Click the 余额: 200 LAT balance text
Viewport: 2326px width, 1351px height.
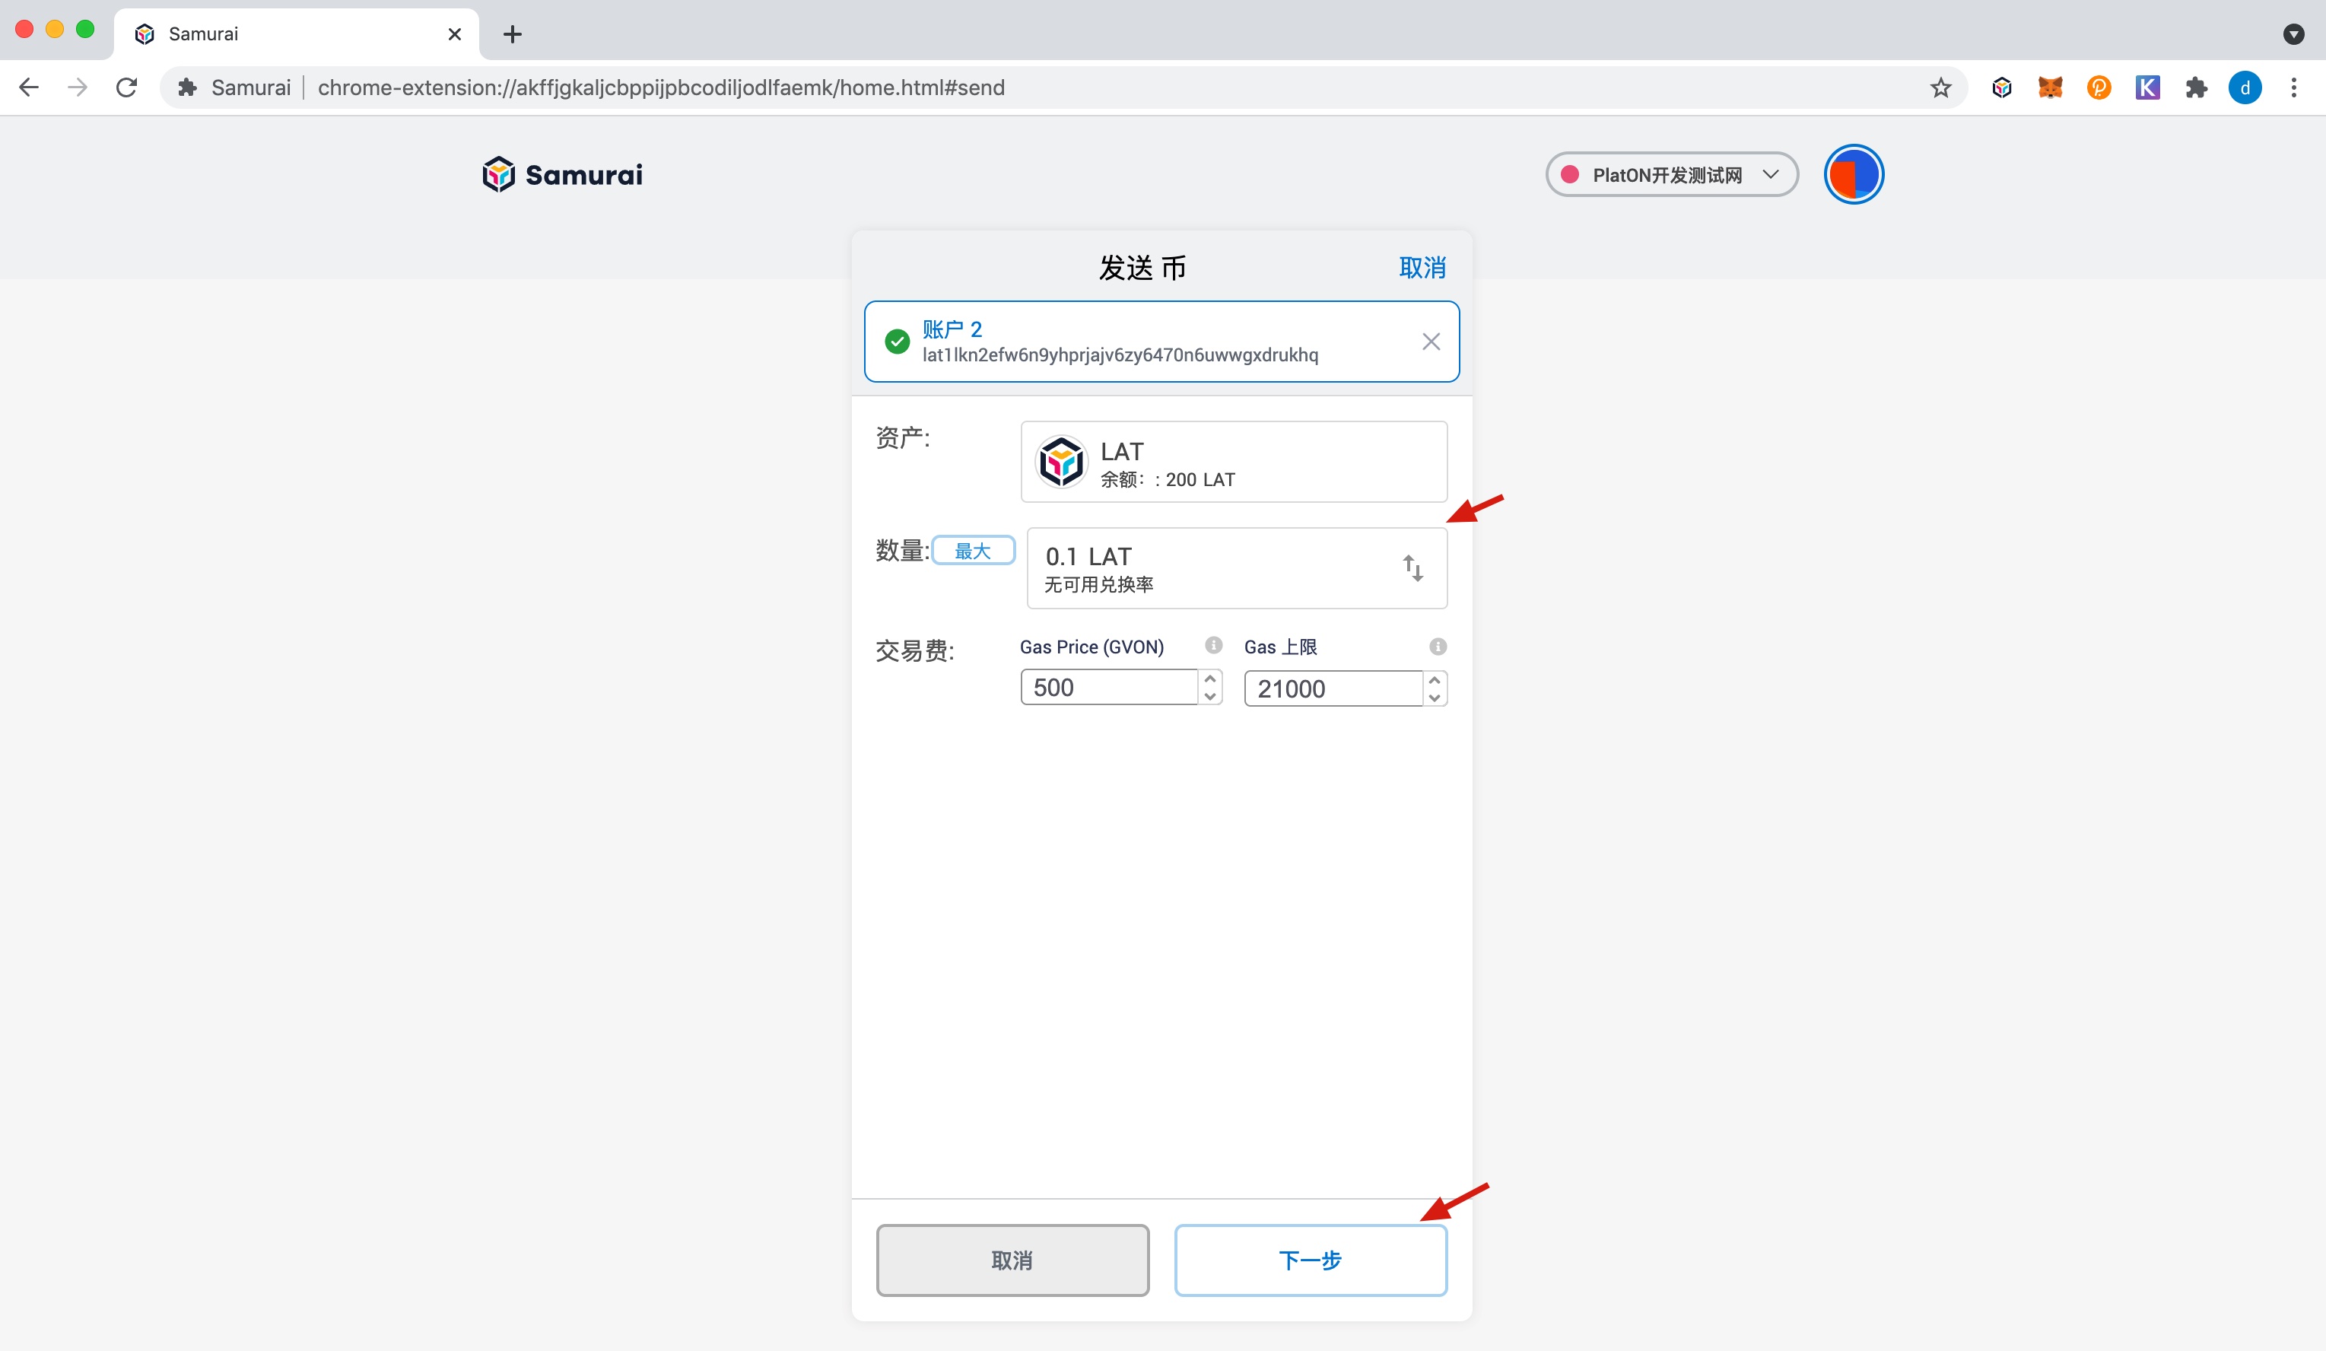[1168, 480]
